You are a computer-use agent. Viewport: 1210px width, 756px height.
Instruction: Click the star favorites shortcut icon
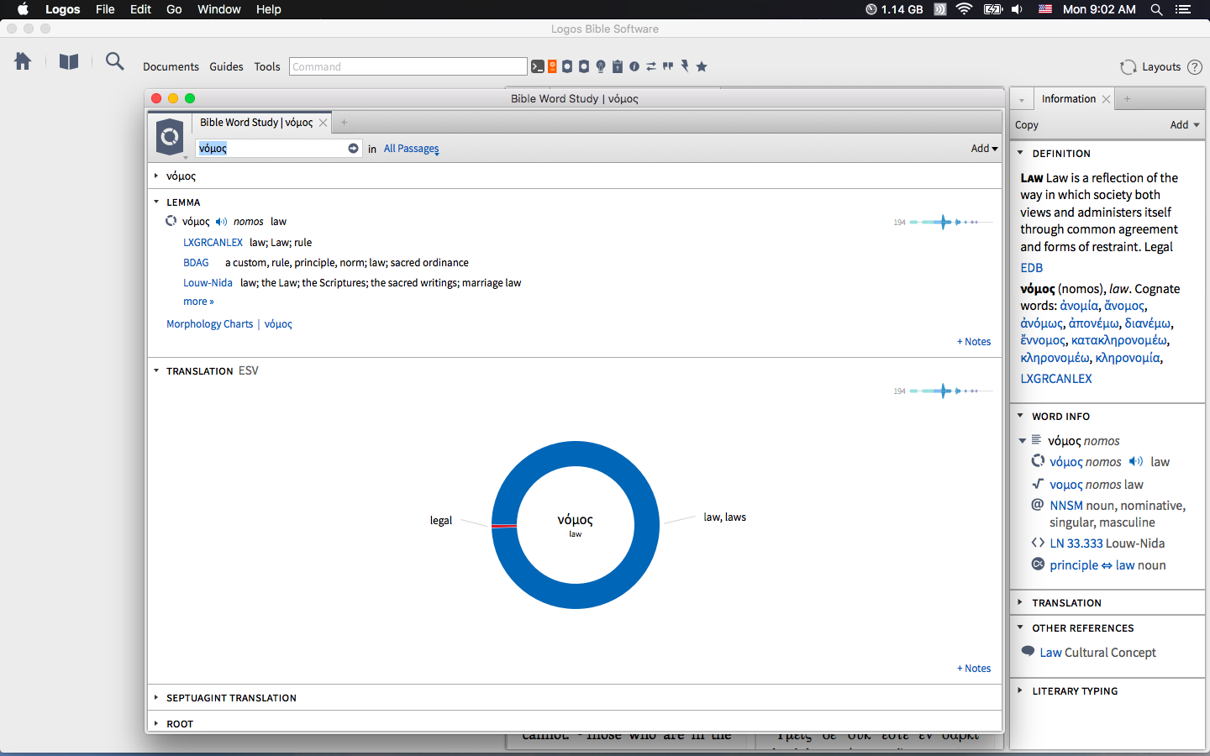(x=702, y=66)
